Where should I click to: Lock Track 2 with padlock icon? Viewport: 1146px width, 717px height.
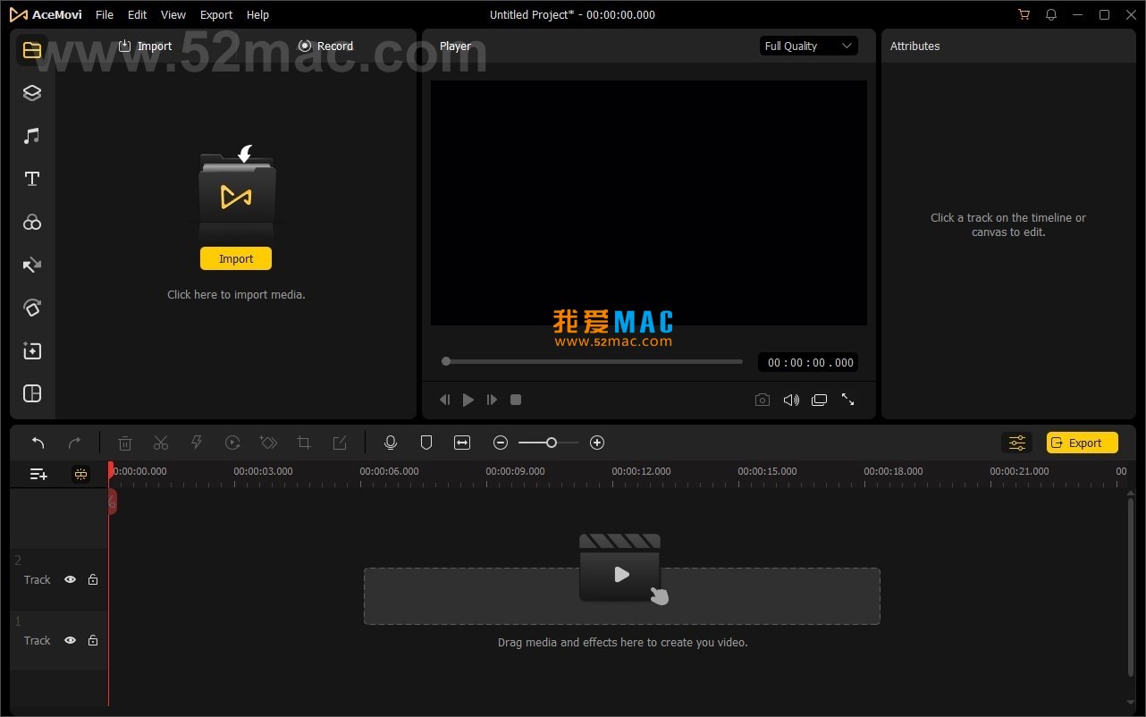coord(93,579)
